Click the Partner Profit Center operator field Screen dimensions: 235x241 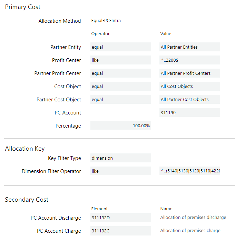tap(120, 73)
